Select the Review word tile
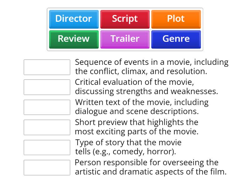The width and height of the screenshot is (250, 187). (73, 39)
